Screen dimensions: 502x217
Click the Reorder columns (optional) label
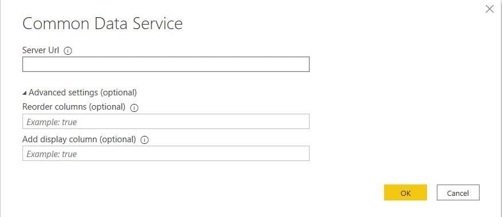(74, 107)
